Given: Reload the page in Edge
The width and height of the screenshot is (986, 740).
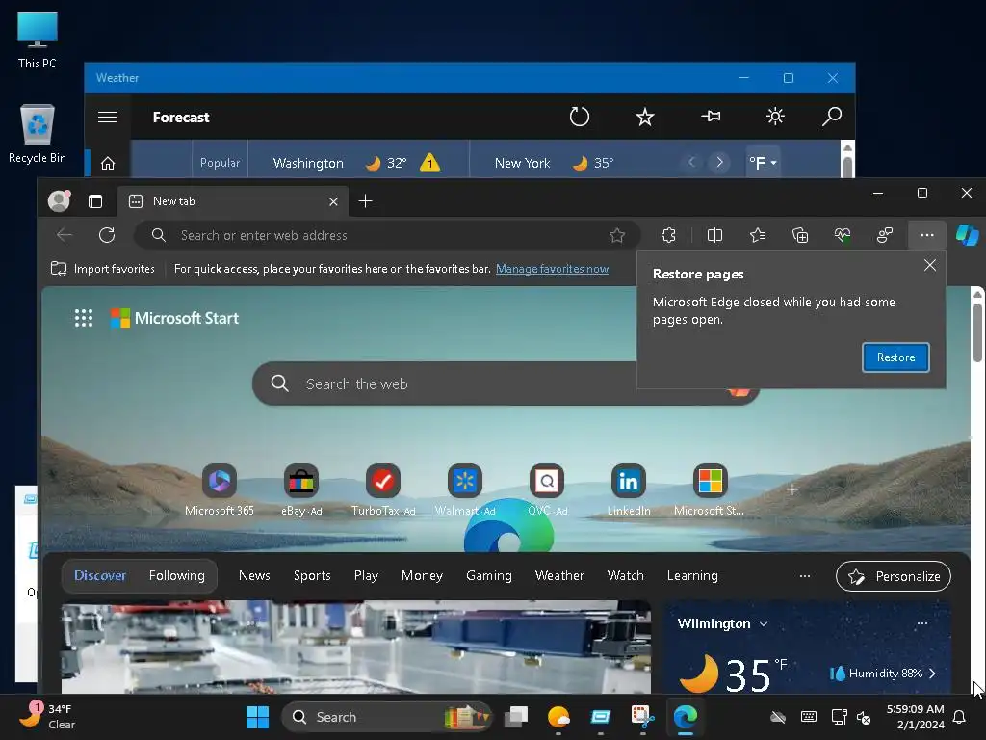Looking at the screenshot, I should point(107,235).
